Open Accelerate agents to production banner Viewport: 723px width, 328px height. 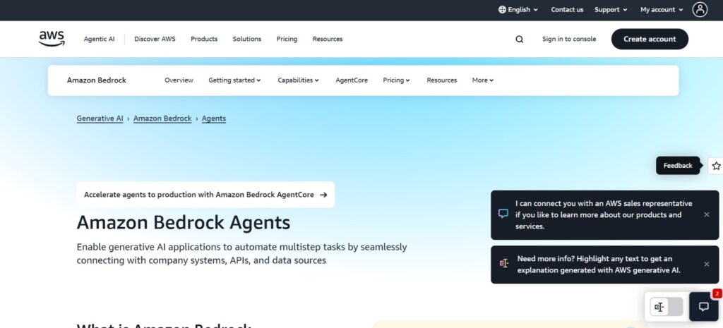205,195
